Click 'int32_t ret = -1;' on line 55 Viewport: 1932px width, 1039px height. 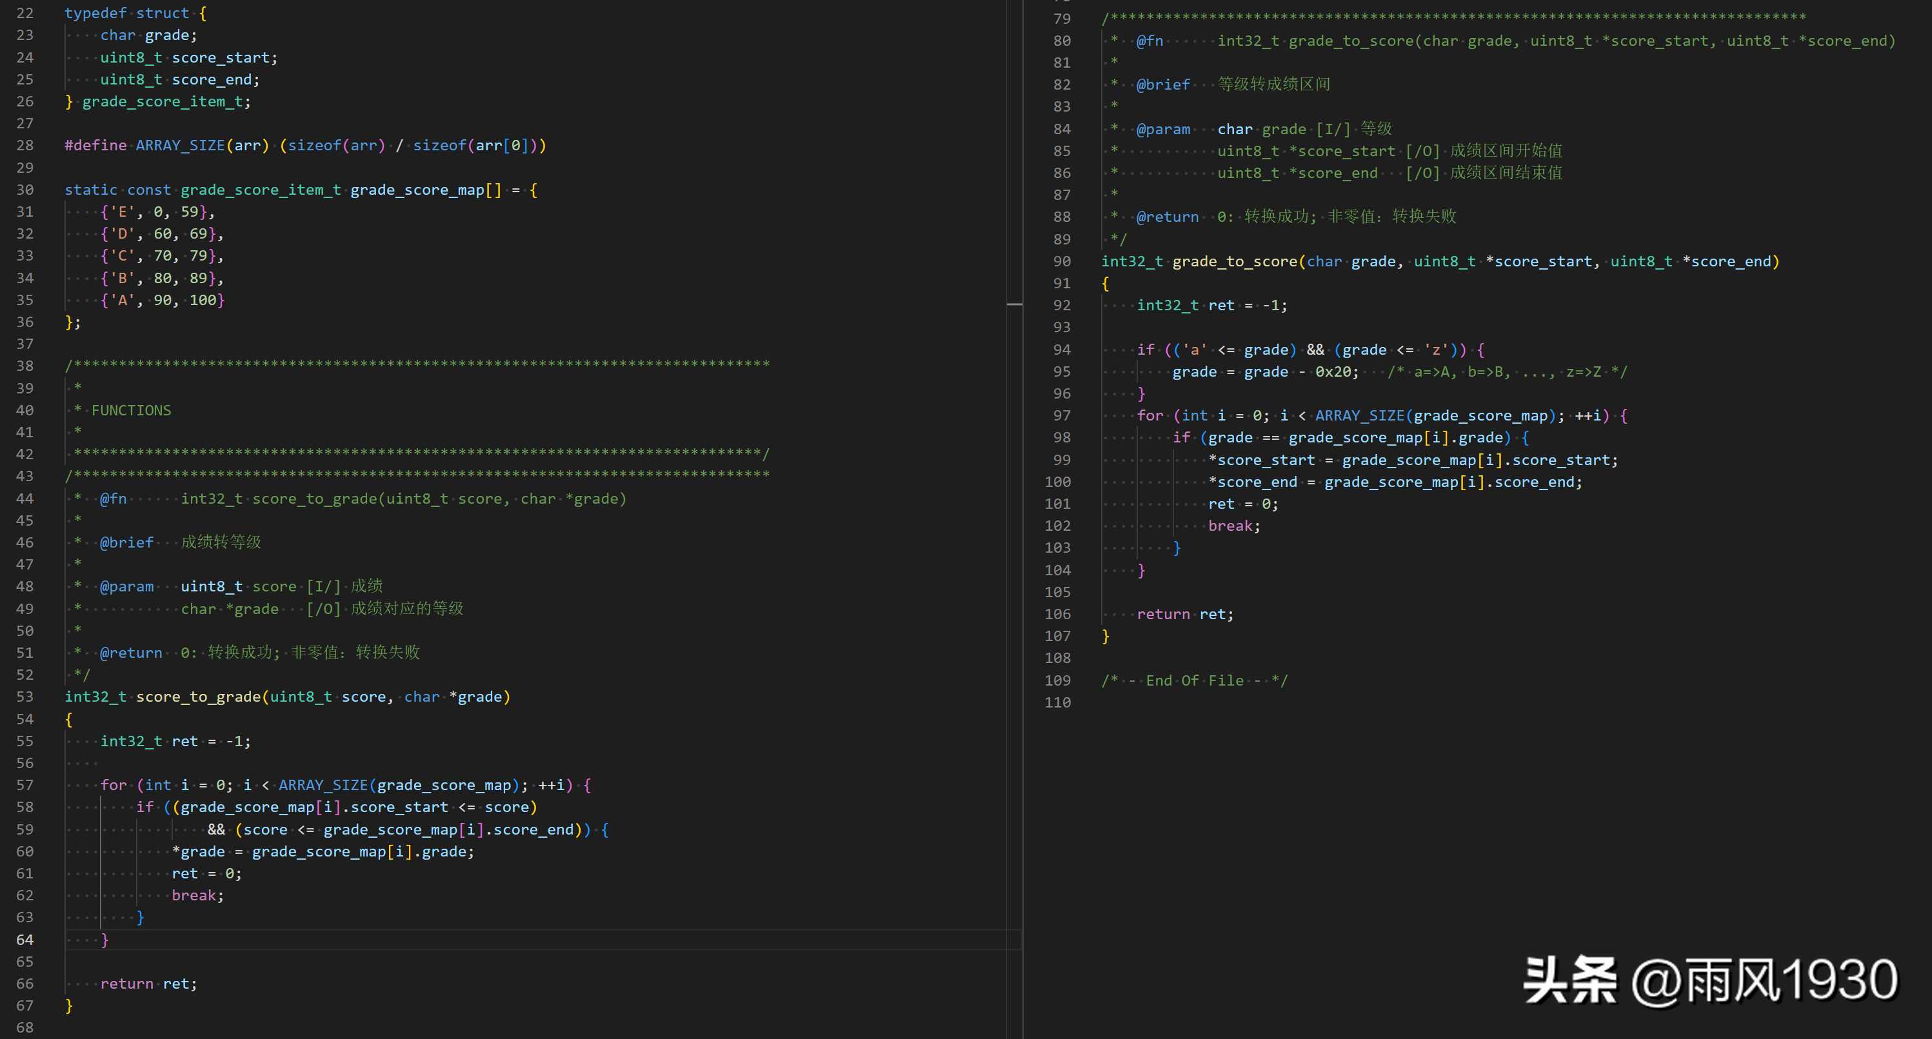tap(175, 742)
